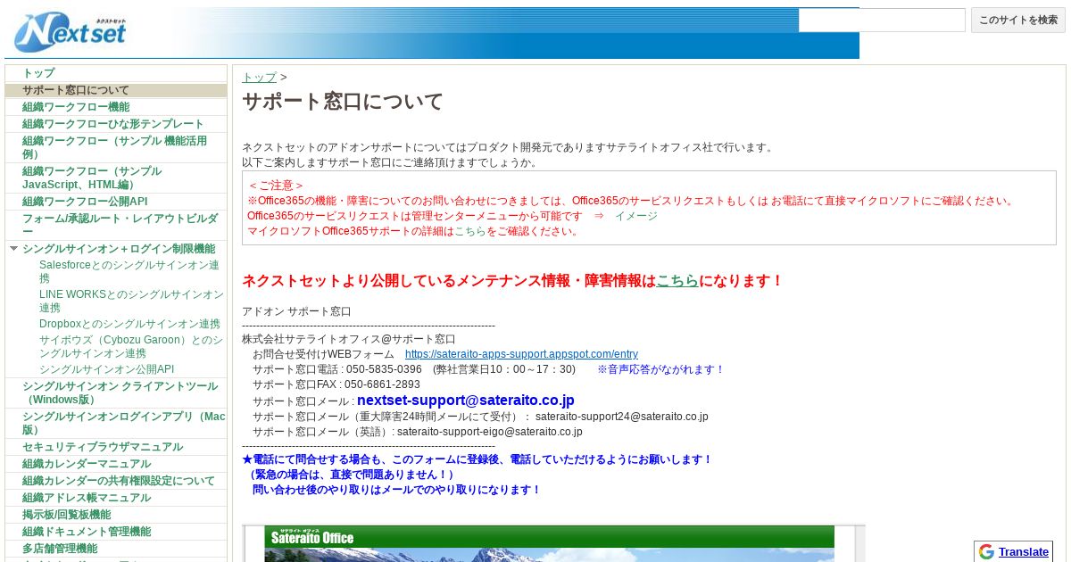This screenshot has width=1071, height=562.
Task: Open 組織ワークフローひな形テンプレート page
Action: point(113,124)
